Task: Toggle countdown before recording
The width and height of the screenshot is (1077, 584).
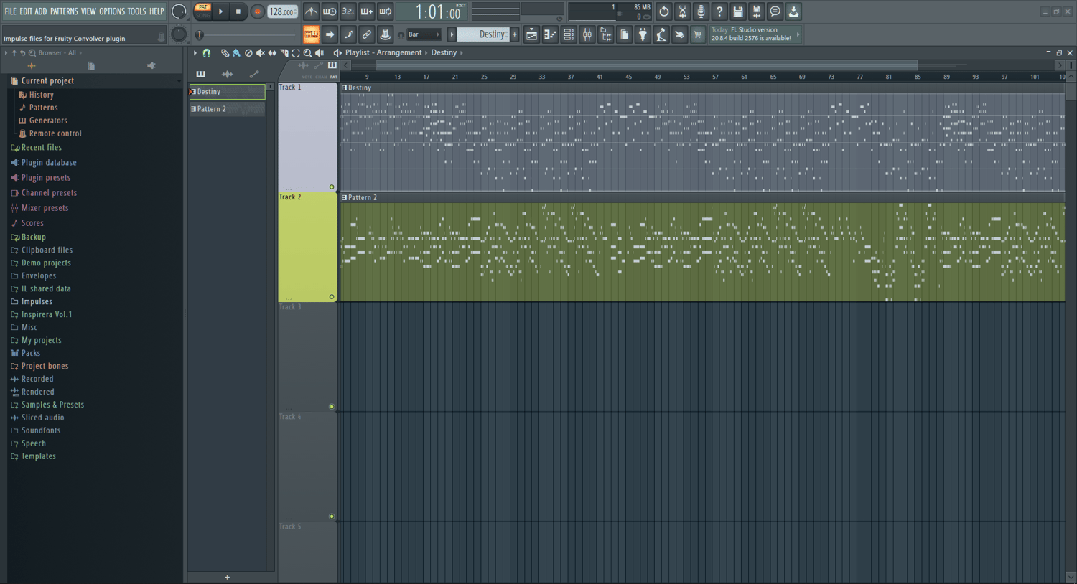Action: [x=348, y=11]
